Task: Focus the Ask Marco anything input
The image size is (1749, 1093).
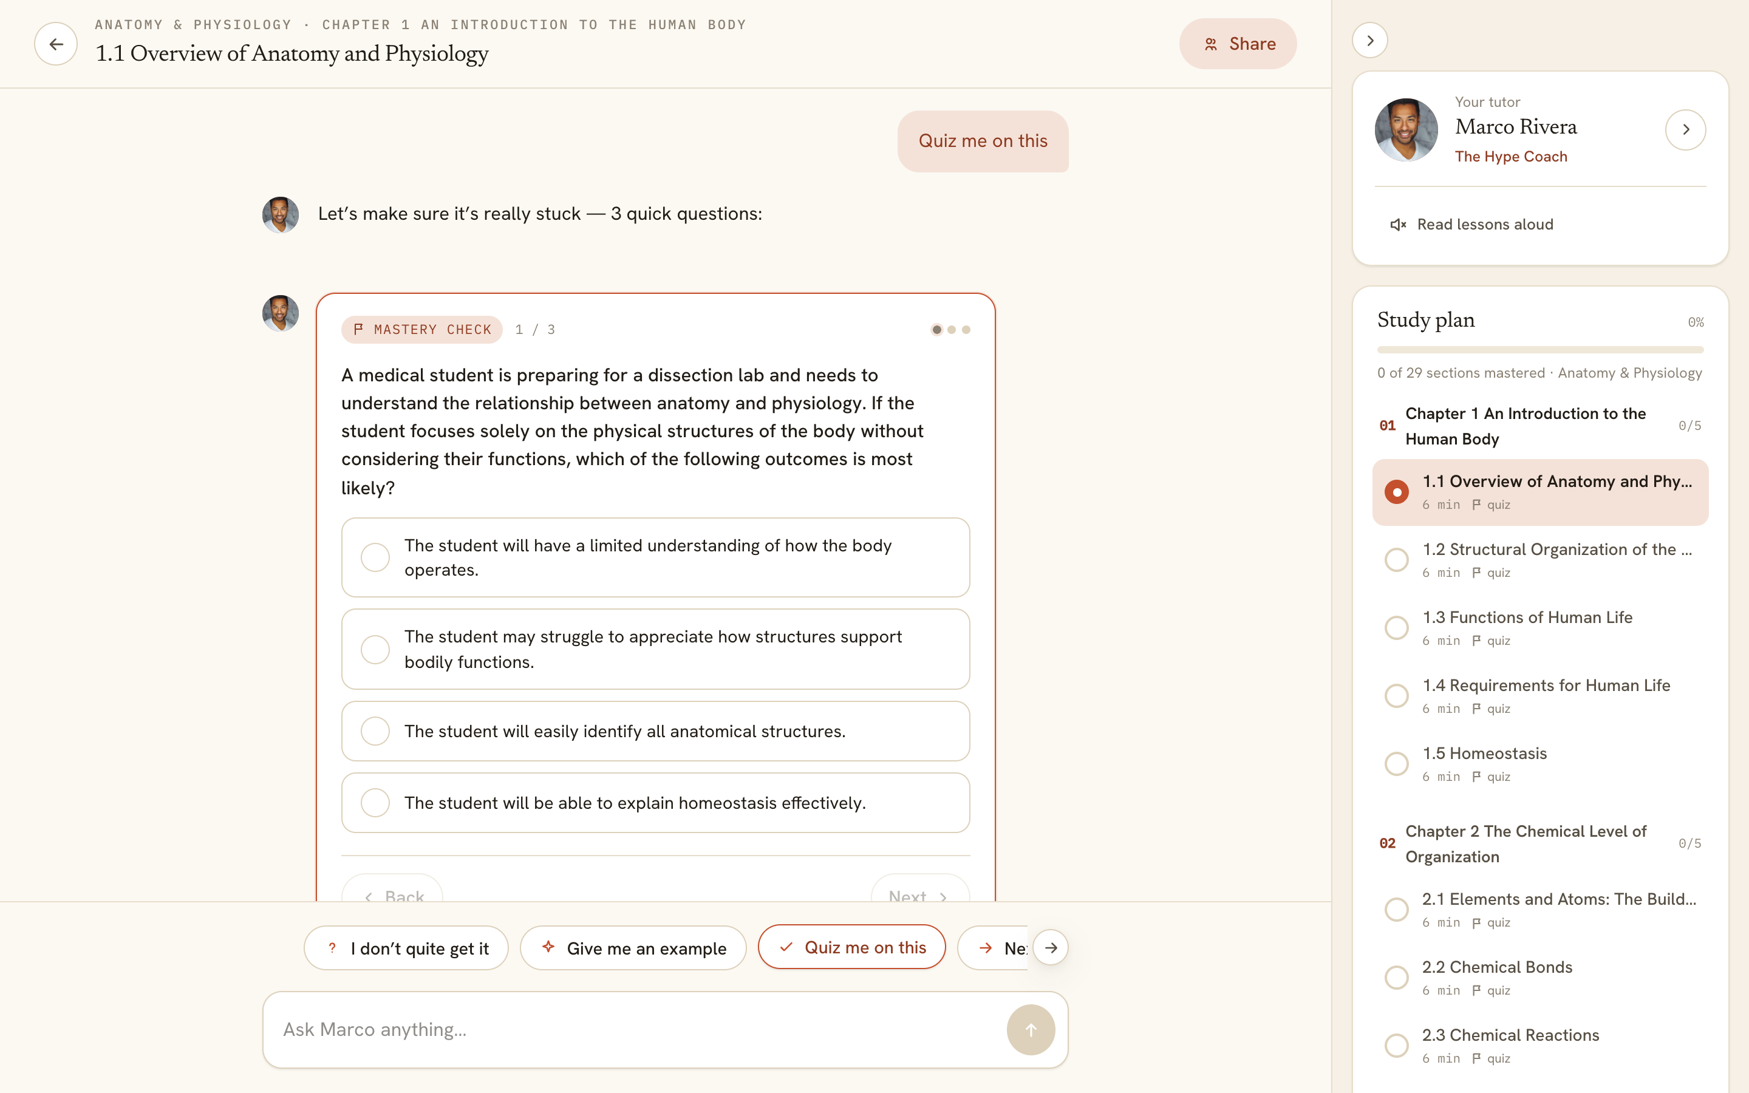Action: click(x=634, y=1029)
